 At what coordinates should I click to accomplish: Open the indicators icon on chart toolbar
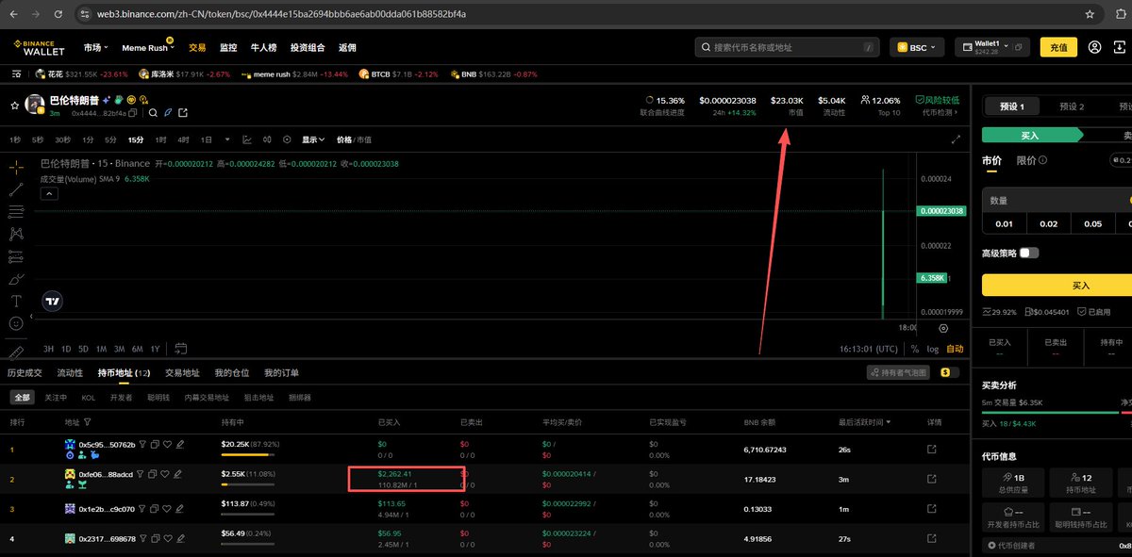click(247, 139)
